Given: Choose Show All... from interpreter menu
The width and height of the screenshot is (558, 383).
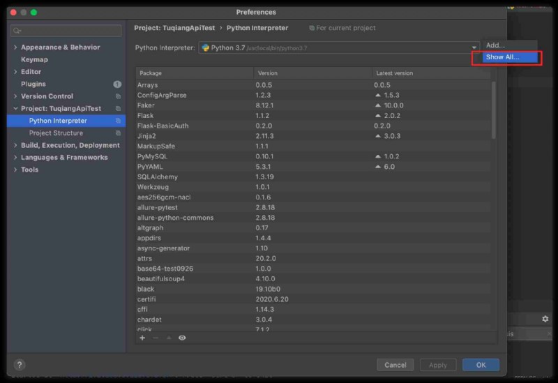Looking at the screenshot, I should point(510,57).
